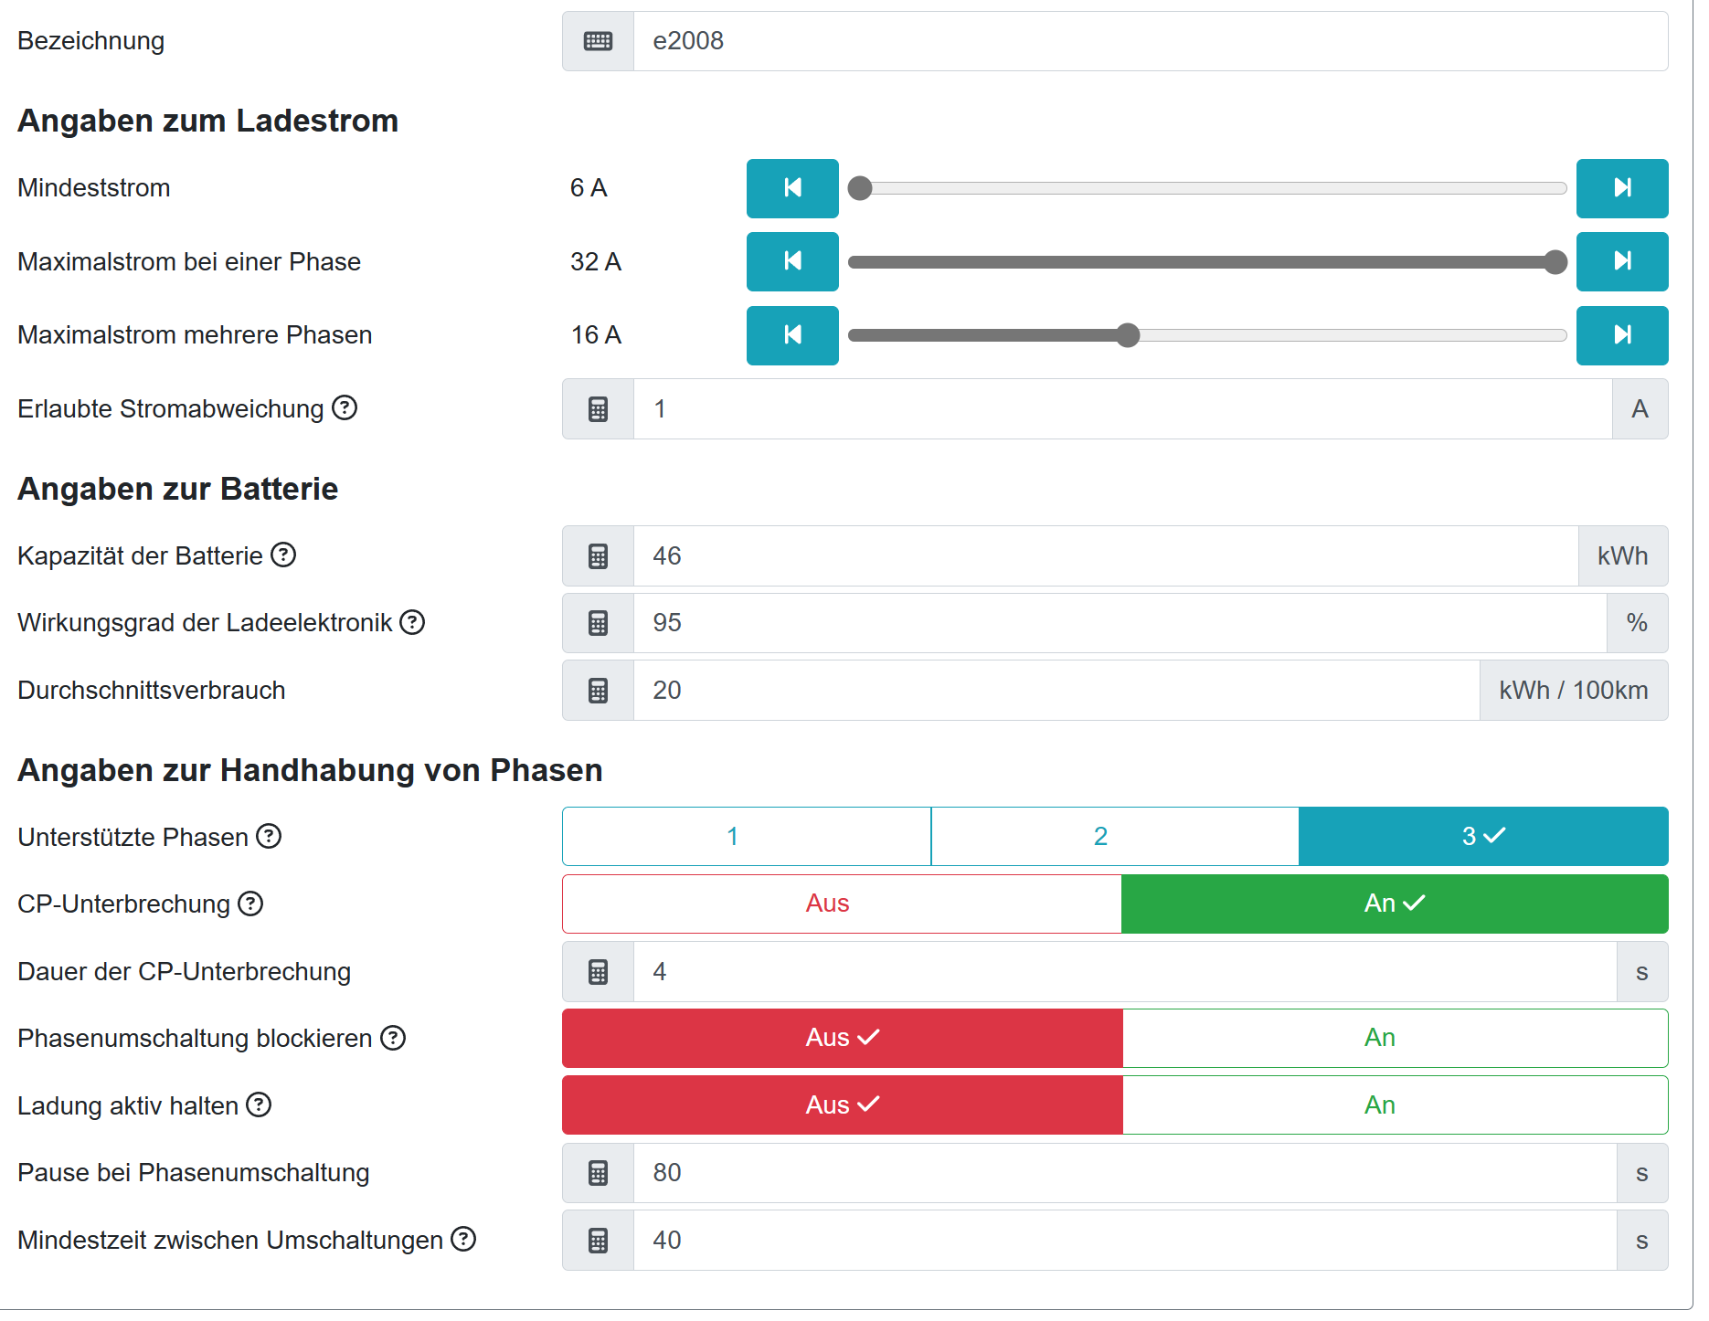Increase Maximalstrom mehrere Phasen with step-forward button

pyautogui.click(x=1621, y=335)
